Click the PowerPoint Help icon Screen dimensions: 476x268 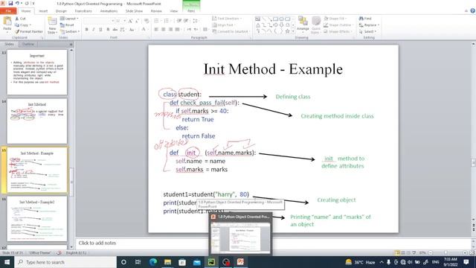pos(473,11)
